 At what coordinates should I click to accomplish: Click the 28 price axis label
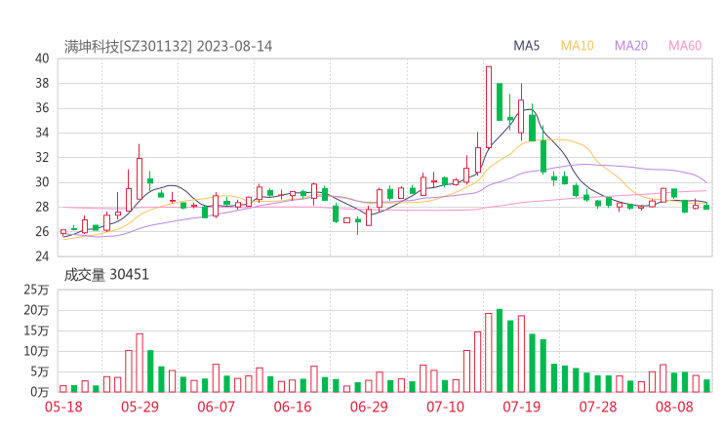[x=42, y=207]
